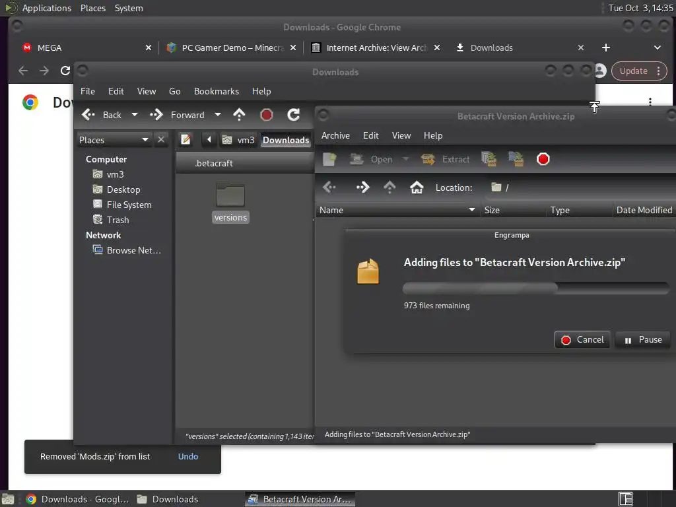Click Forward arrow in Downloads file manager
The width and height of the screenshot is (676, 507).
coord(177,115)
